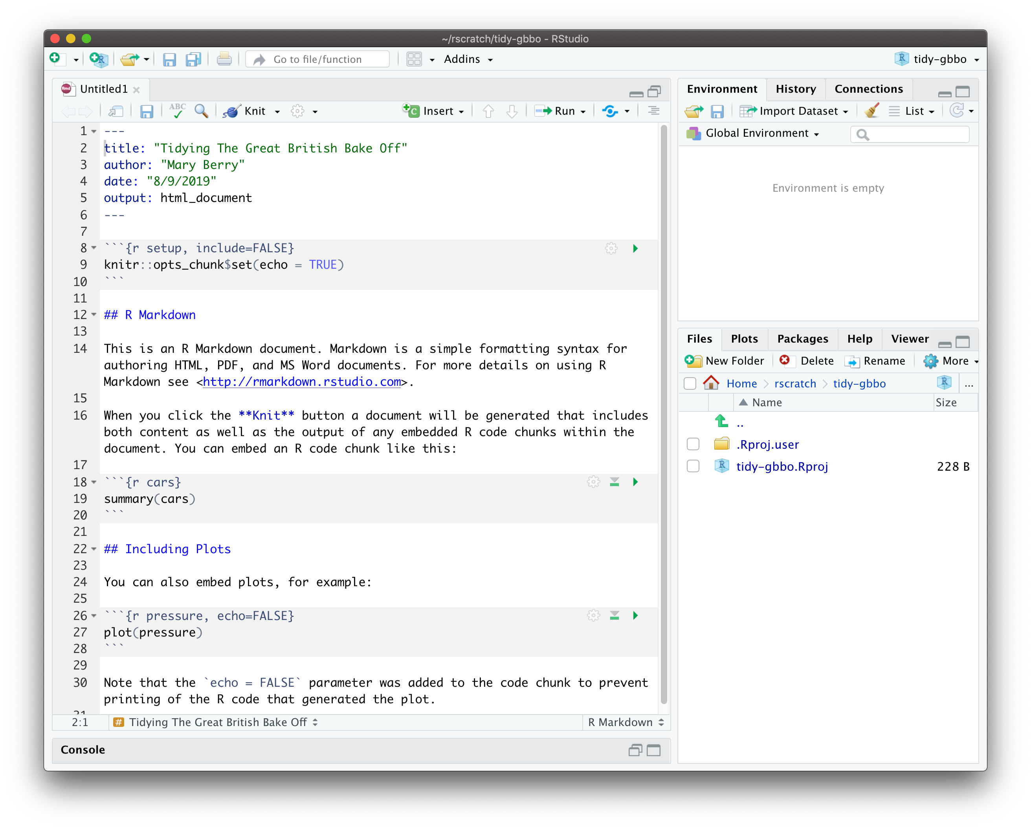Run the setup chunk green play arrow

(x=635, y=248)
